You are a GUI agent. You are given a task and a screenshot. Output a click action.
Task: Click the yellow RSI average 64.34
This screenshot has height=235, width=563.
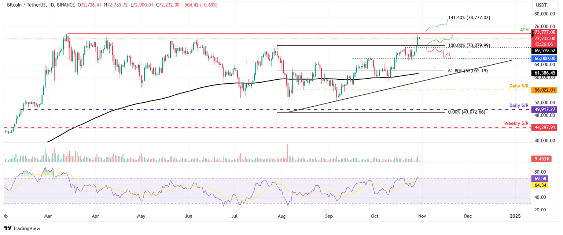(x=539, y=185)
